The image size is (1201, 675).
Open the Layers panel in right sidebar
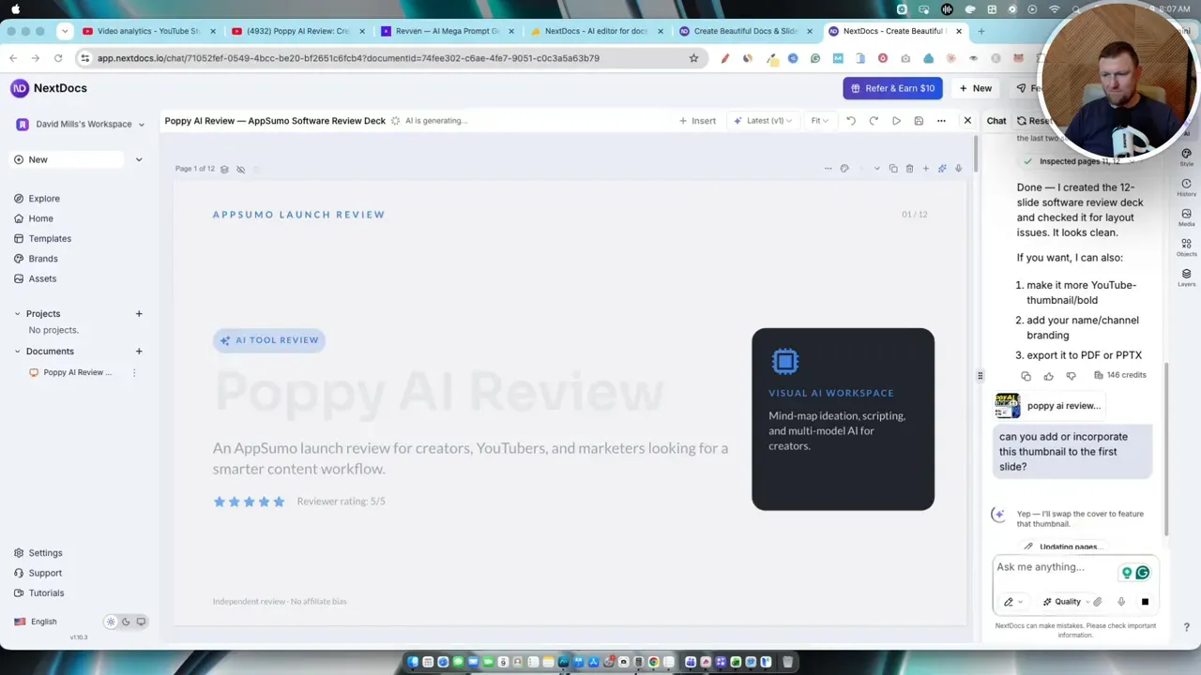click(1186, 277)
